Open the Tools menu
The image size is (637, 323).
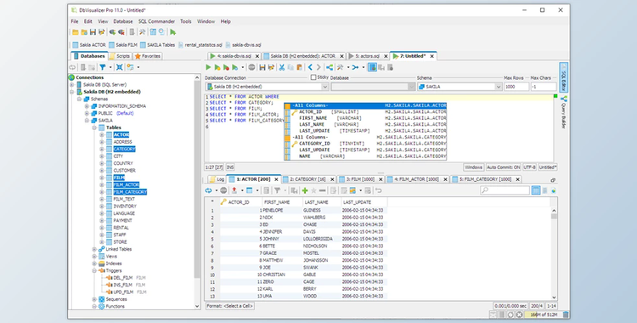[186, 21]
